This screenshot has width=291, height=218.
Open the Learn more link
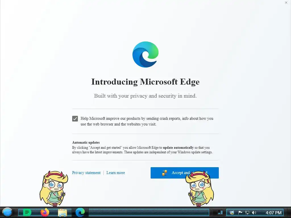click(116, 173)
